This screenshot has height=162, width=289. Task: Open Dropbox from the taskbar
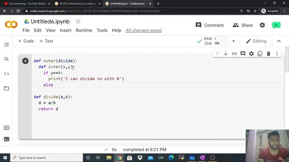[x=140, y=158]
